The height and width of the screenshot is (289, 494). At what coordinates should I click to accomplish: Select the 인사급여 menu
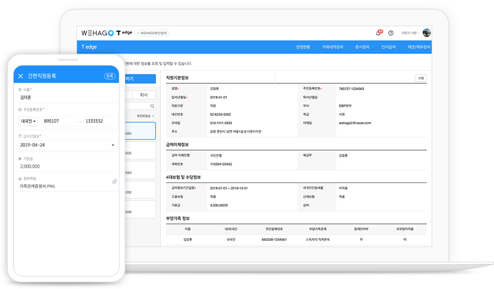click(x=388, y=47)
